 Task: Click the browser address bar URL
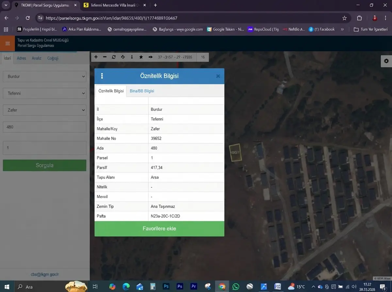(x=111, y=18)
